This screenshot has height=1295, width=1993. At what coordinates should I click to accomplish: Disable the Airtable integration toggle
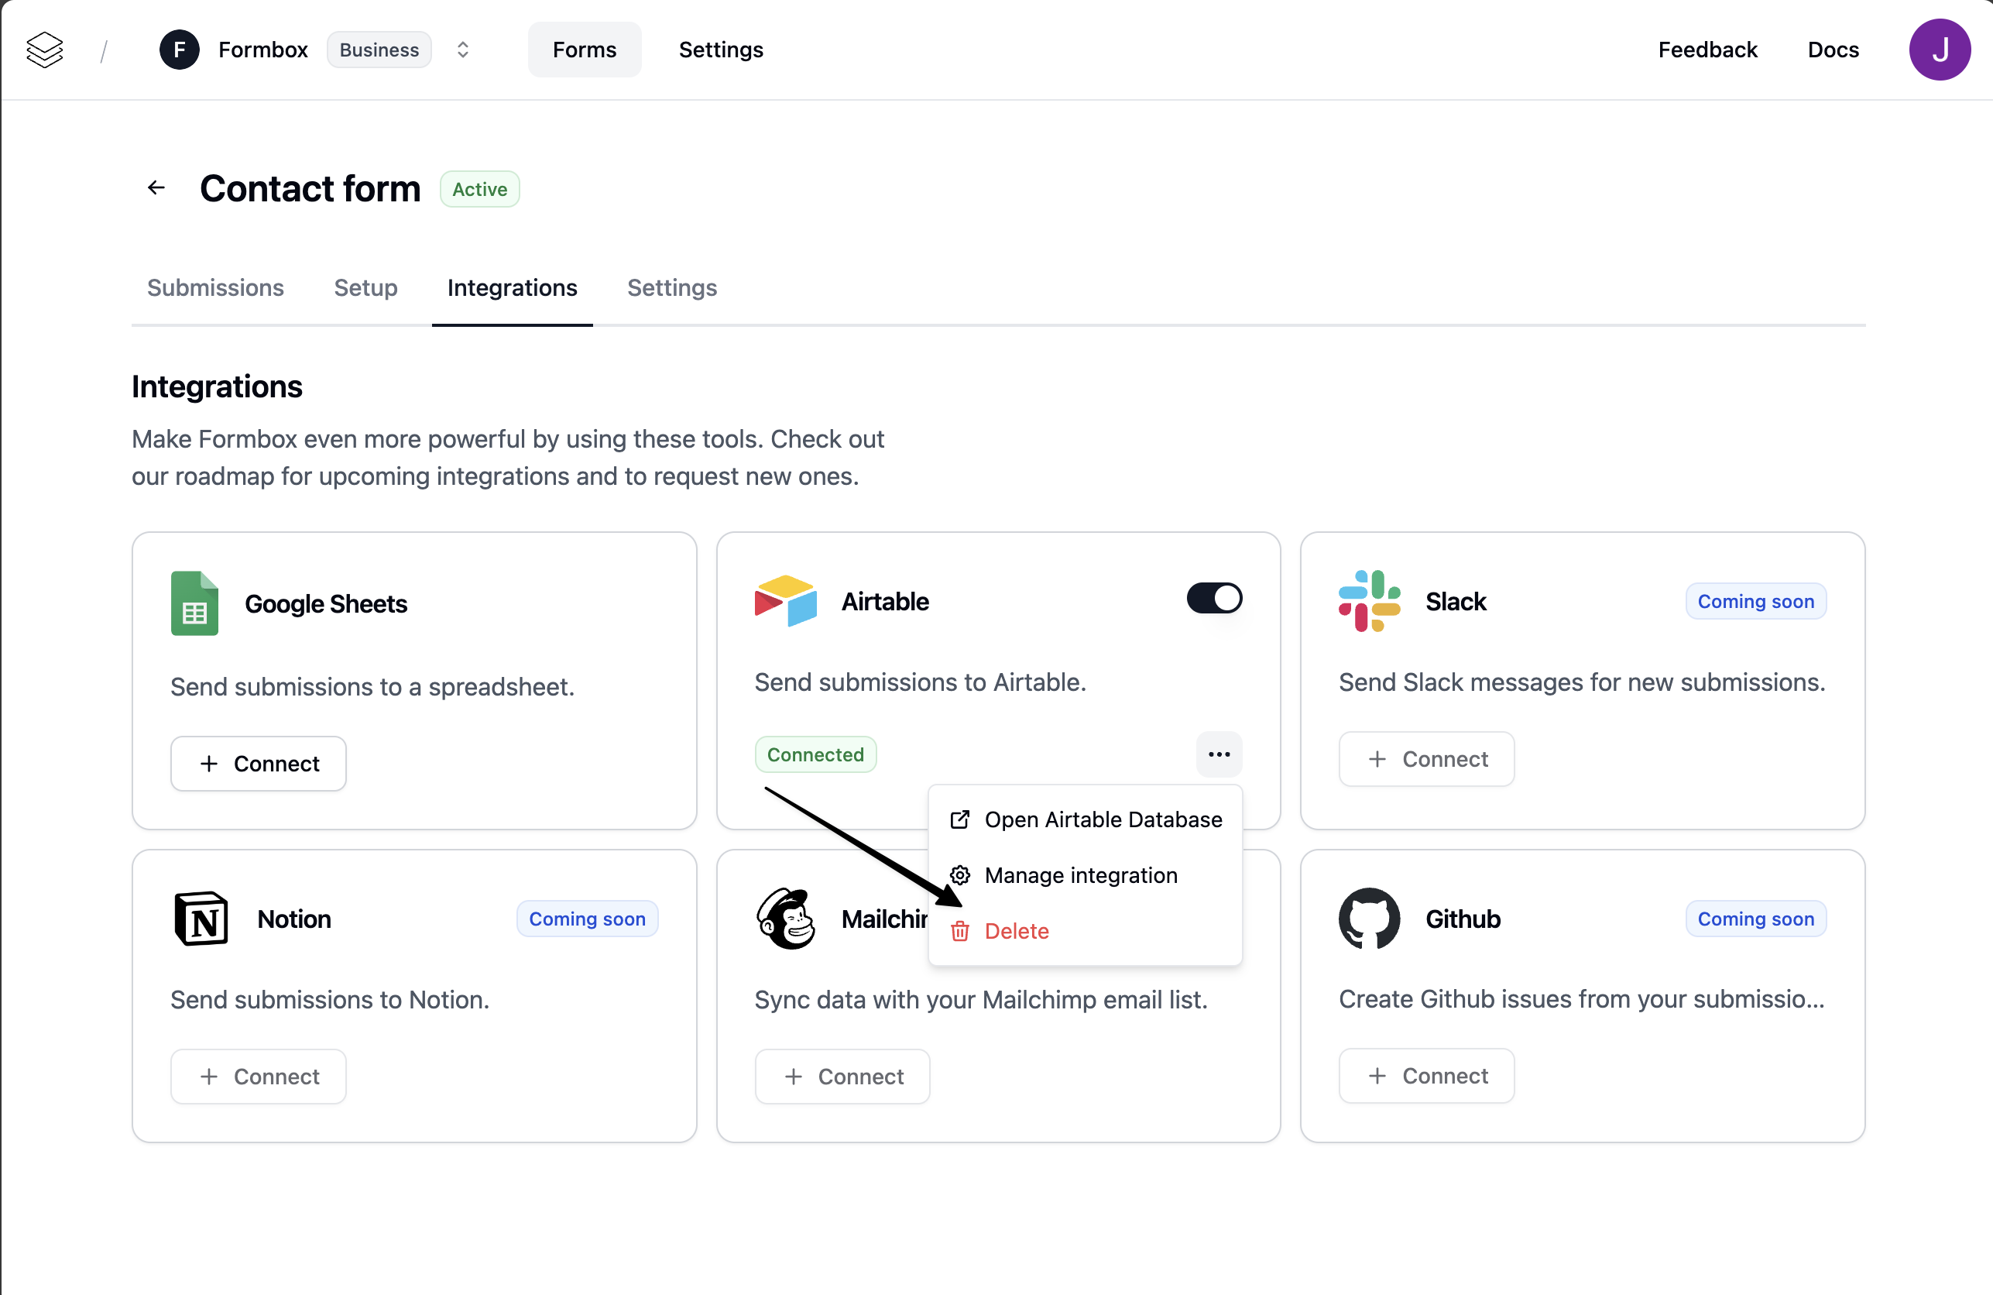(1213, 598)
